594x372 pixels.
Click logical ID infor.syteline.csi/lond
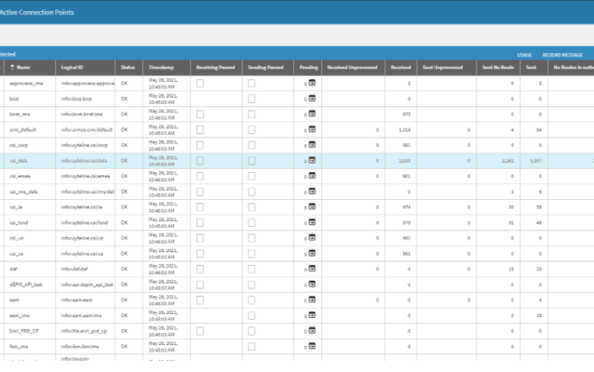84,223
